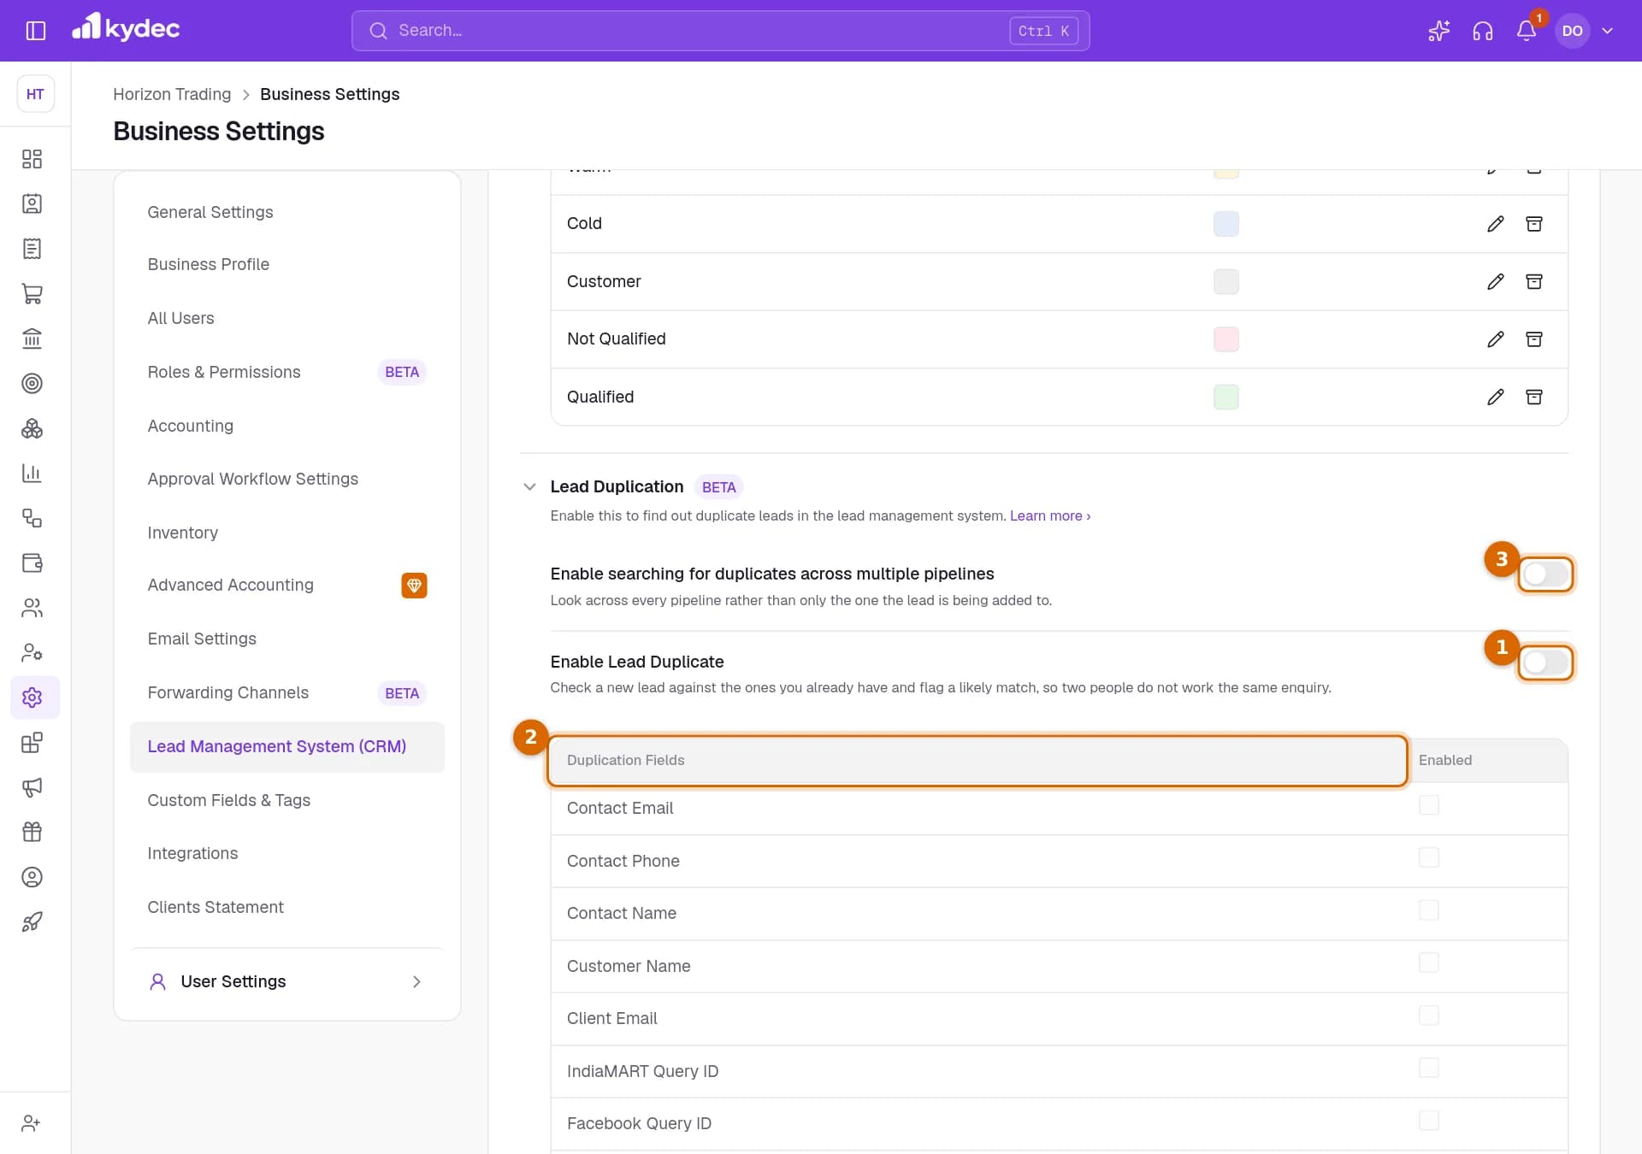
Task: Click the add user icon at bottom
Action: [32, 1123]
